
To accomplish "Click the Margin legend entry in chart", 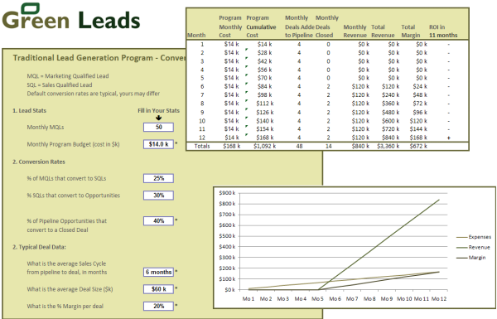I will pos(471,258).
